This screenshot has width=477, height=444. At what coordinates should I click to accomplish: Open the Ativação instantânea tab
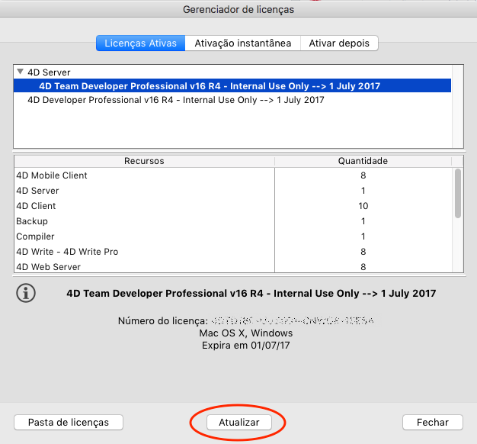242,43
